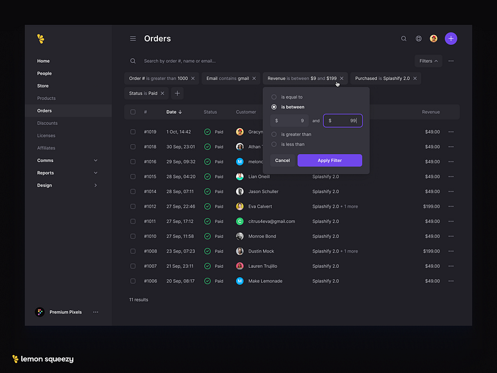
Task: Select the 'is greater than' radio option
Action: pyautogui.click(x=274, y=134)
